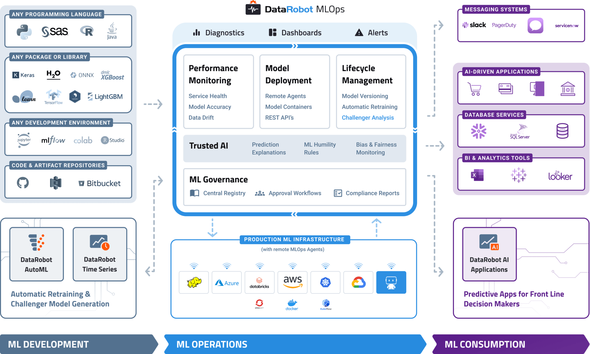
Task: Click the Tableau logo
Action: 519,175
